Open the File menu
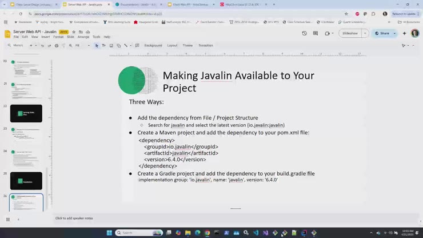This screenshot has height=238, width=423. (16, 37)
